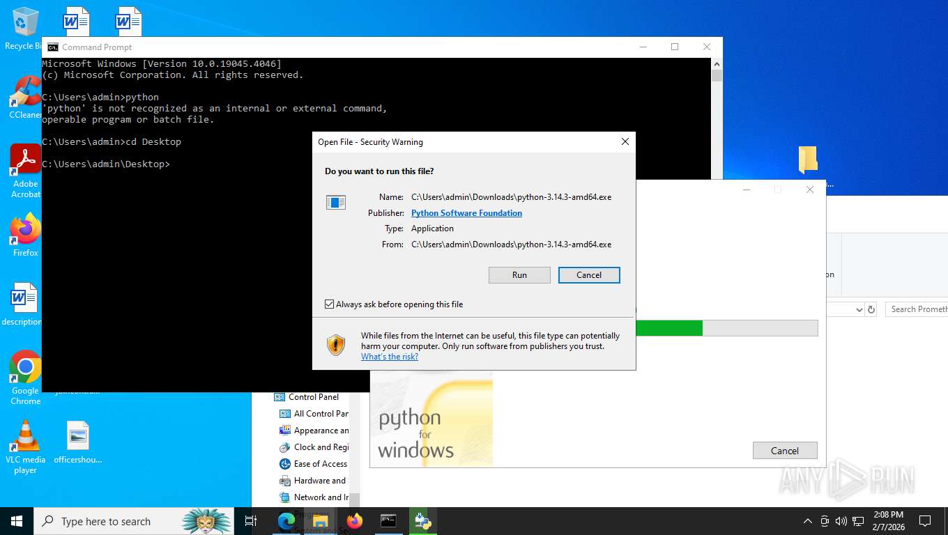Maximize the Command Prompt window
The image size is (948, 535).
click(x=675, y=47)
